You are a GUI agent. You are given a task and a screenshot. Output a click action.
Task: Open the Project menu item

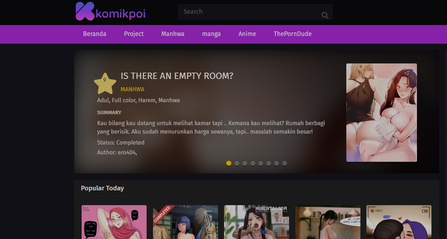click(134, 34)
